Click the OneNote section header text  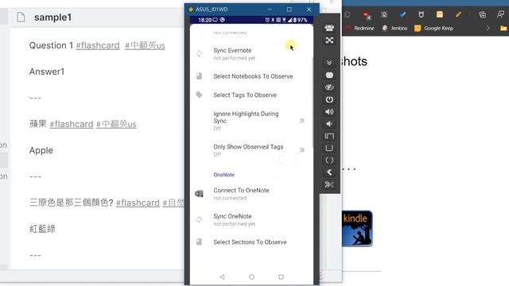[223, 175]
